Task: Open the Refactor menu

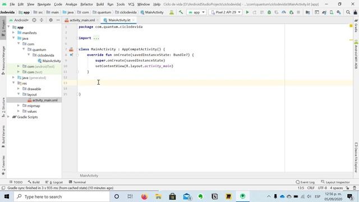Action: (86, 4)
